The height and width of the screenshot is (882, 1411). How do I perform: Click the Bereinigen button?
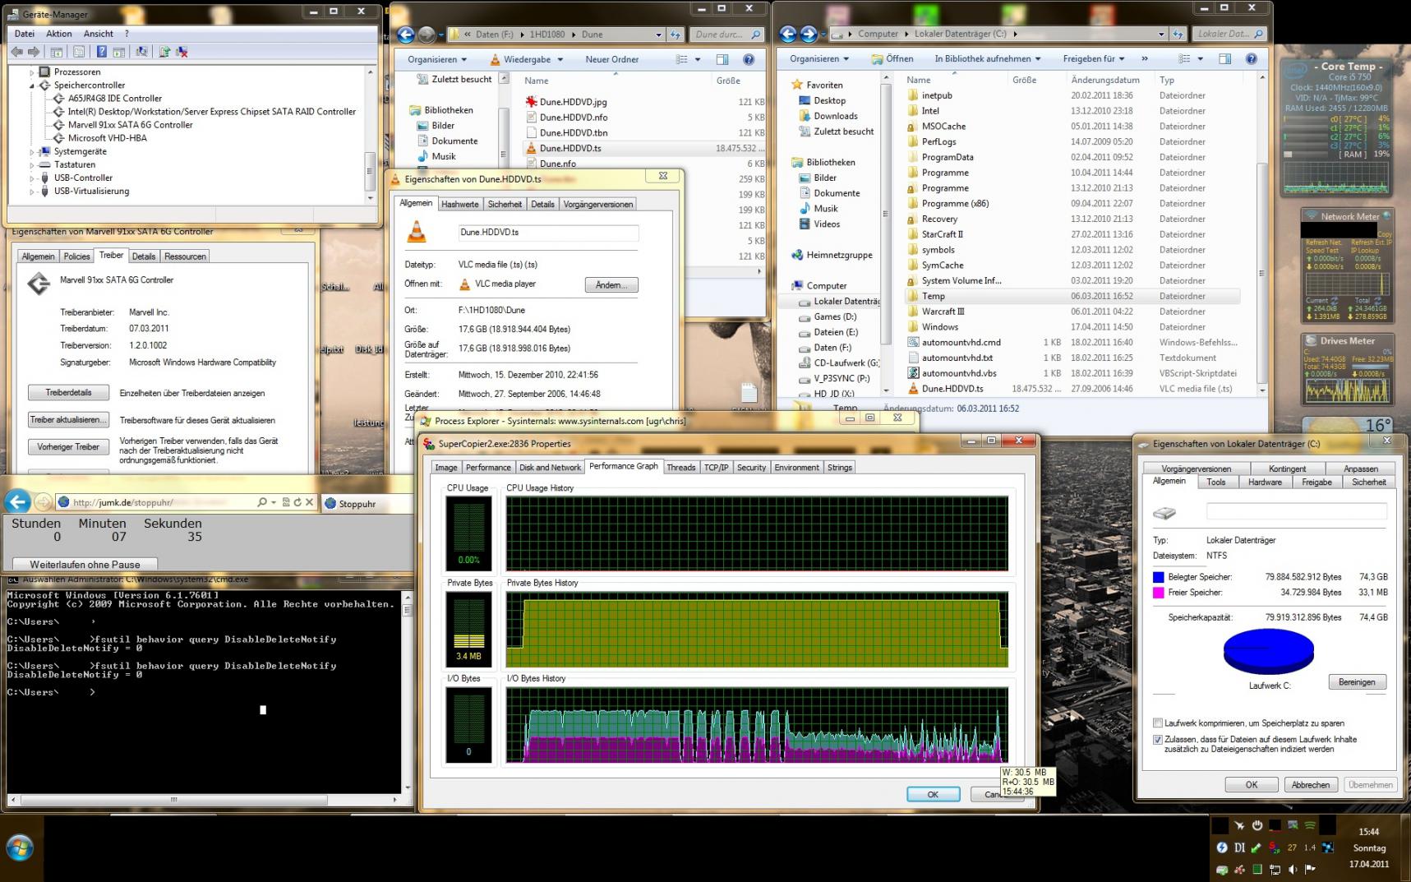click(x=1357, y=682)
